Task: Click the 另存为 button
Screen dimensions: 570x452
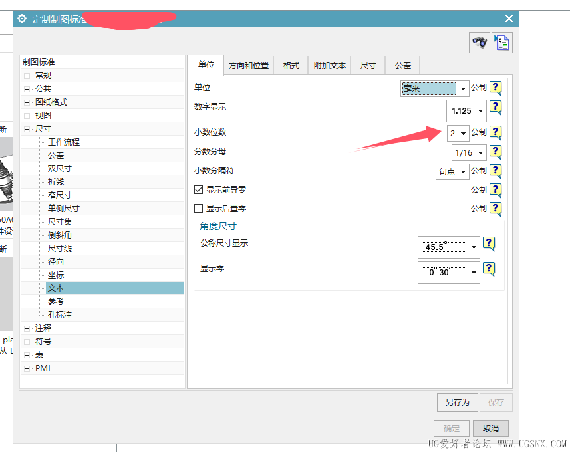Action: tap(458, 403)
